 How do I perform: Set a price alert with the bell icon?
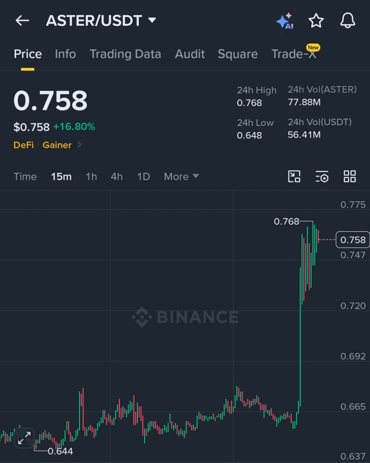click(x=348, y=21)
